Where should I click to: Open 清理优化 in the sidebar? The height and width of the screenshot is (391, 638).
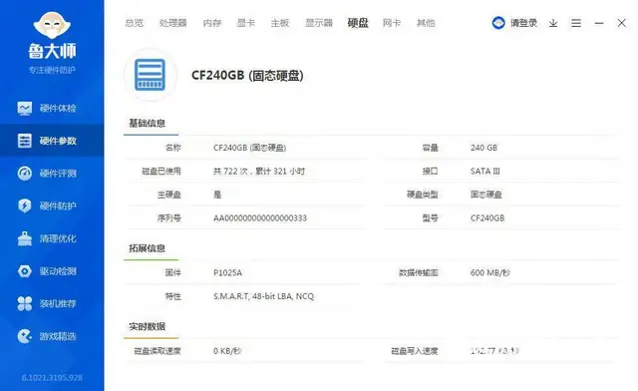(x=52, y=238)
